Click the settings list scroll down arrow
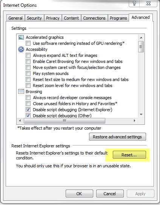 point(141,115)
